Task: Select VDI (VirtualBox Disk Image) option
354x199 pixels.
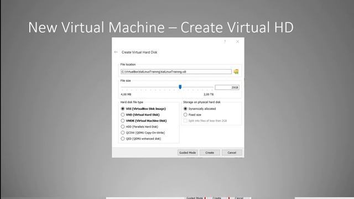Action: tap(143, 109)
